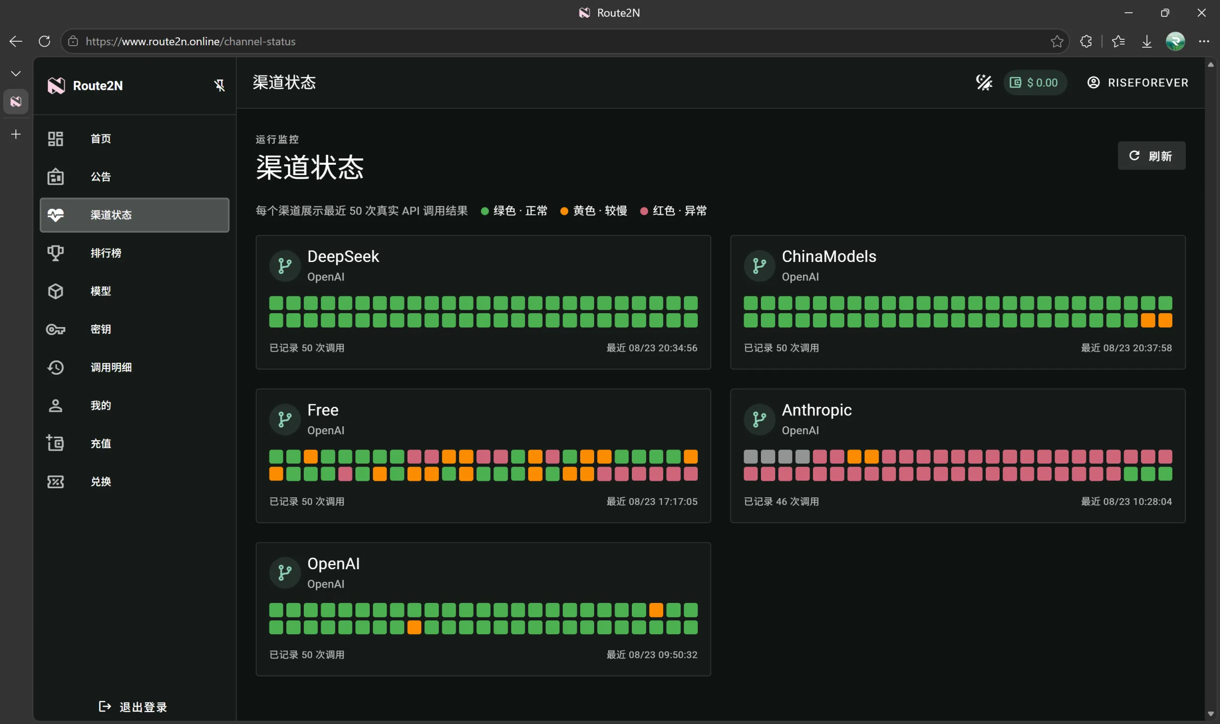View 调用明细 call history
The width and height of the screenshot is (1220, 724).
click(x=135, y=367)
